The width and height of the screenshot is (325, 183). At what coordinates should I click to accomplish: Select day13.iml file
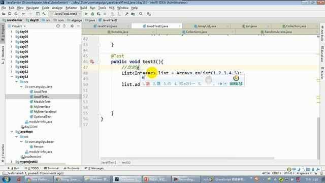coord(30,127)
